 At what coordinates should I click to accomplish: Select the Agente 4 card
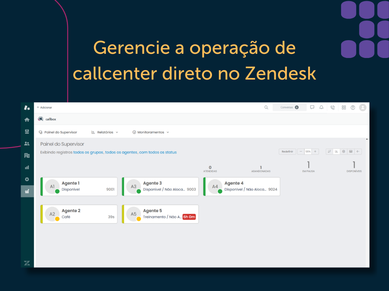click(242, 186)
